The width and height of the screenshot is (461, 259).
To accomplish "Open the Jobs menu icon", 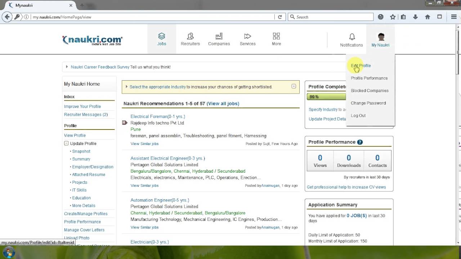I will pos(161,36).
